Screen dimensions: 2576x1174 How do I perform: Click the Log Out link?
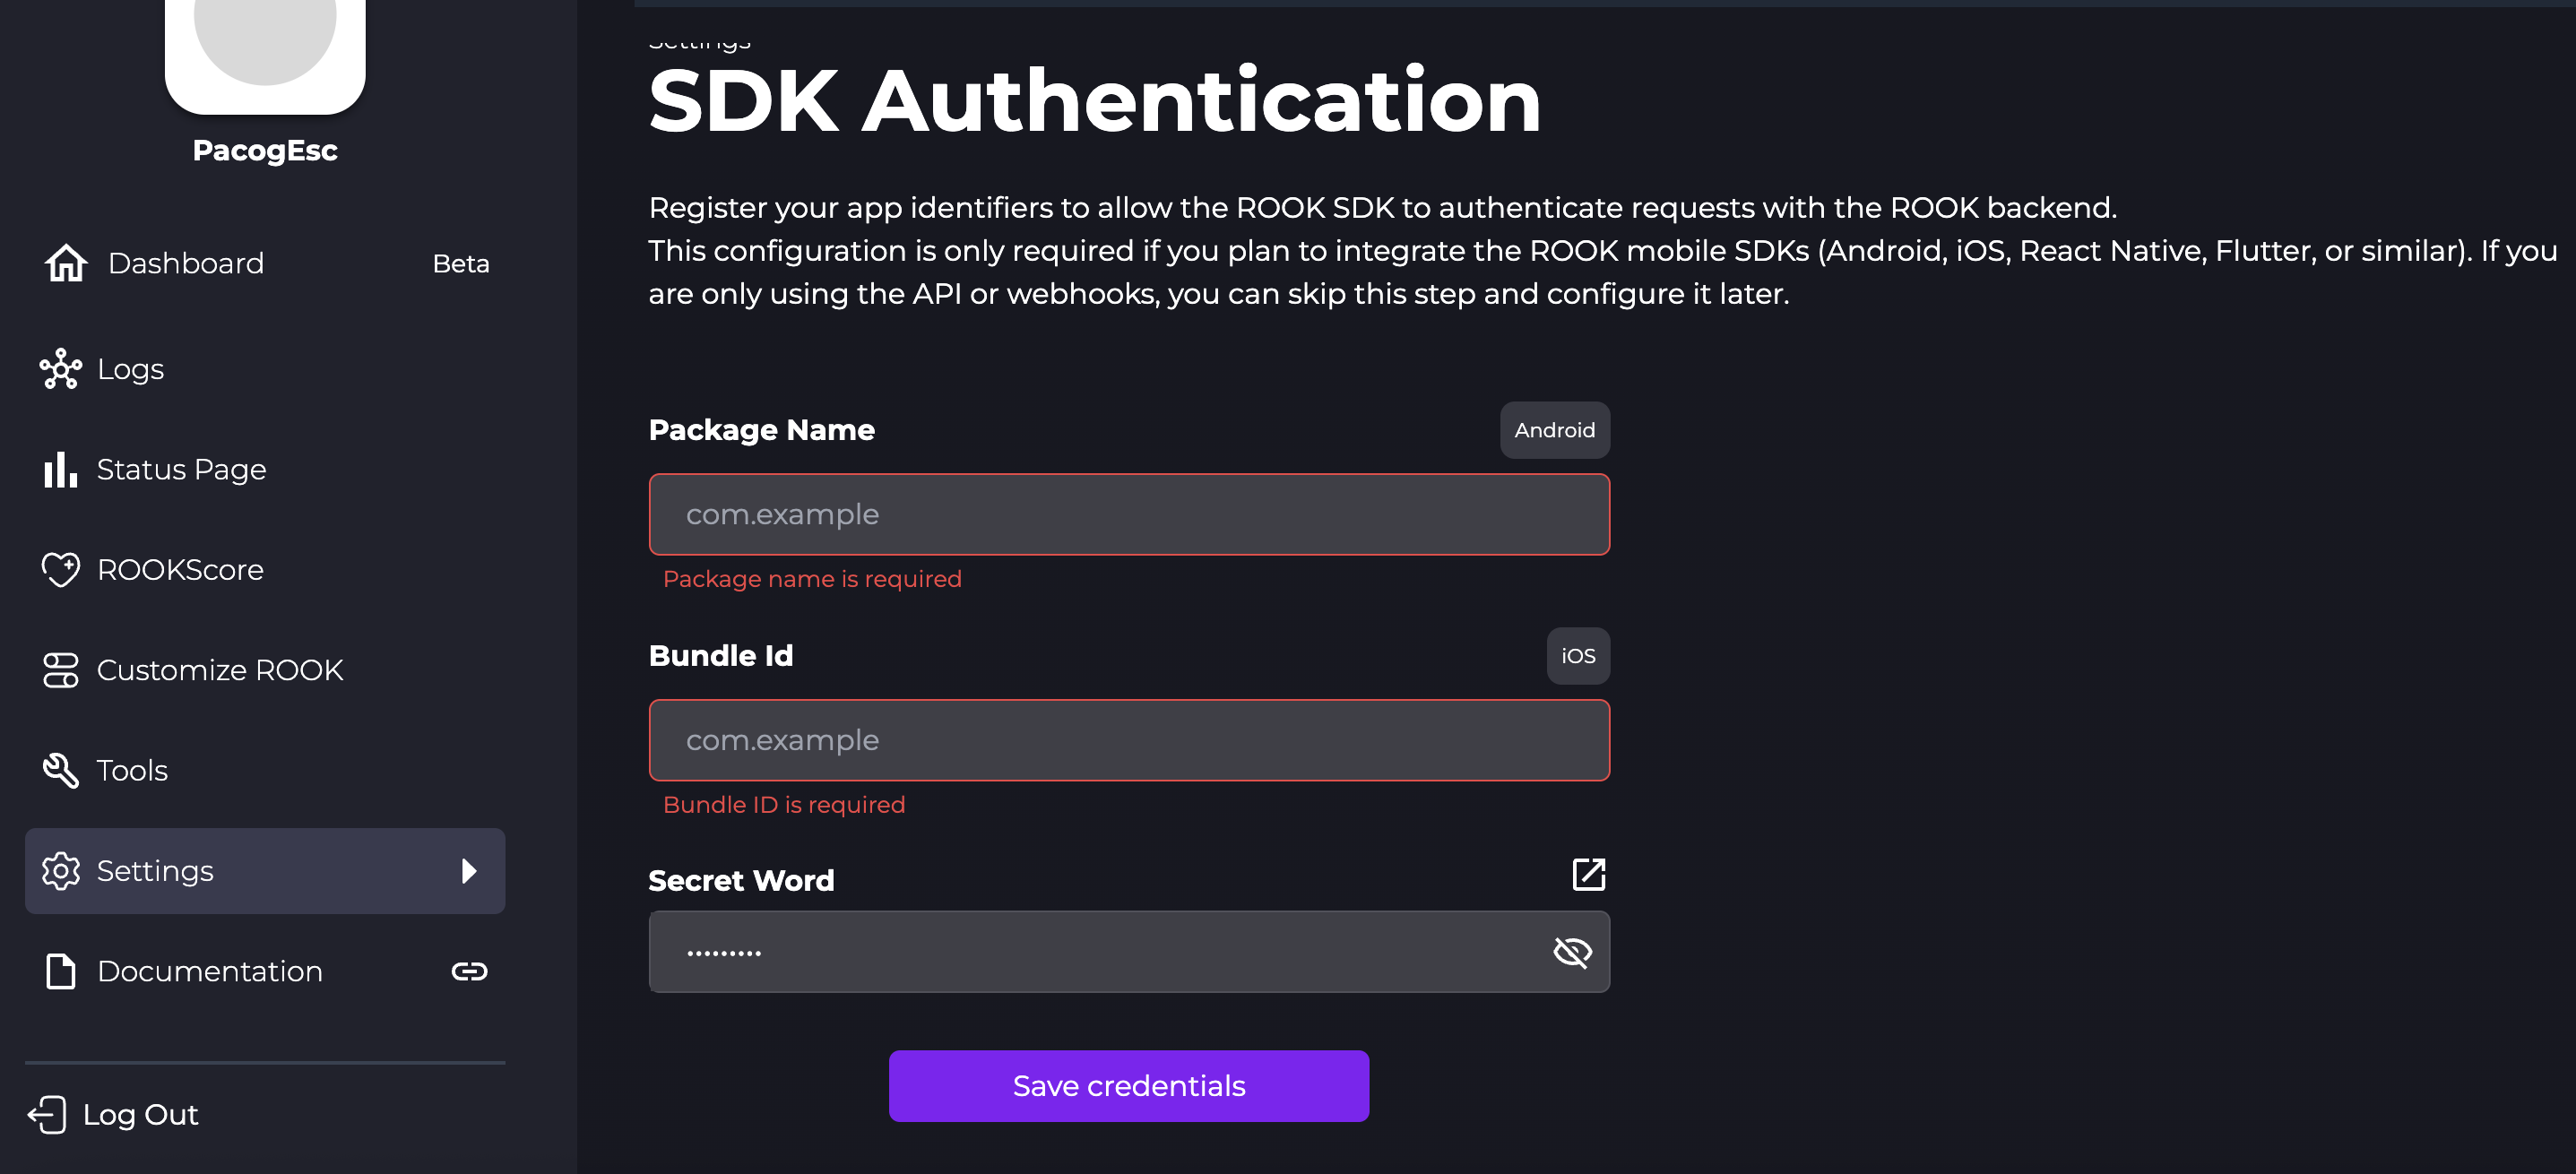(140, 1114)
